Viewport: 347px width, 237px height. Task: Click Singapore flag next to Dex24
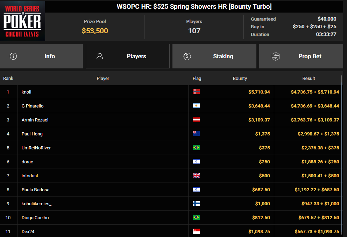[196, 231]
